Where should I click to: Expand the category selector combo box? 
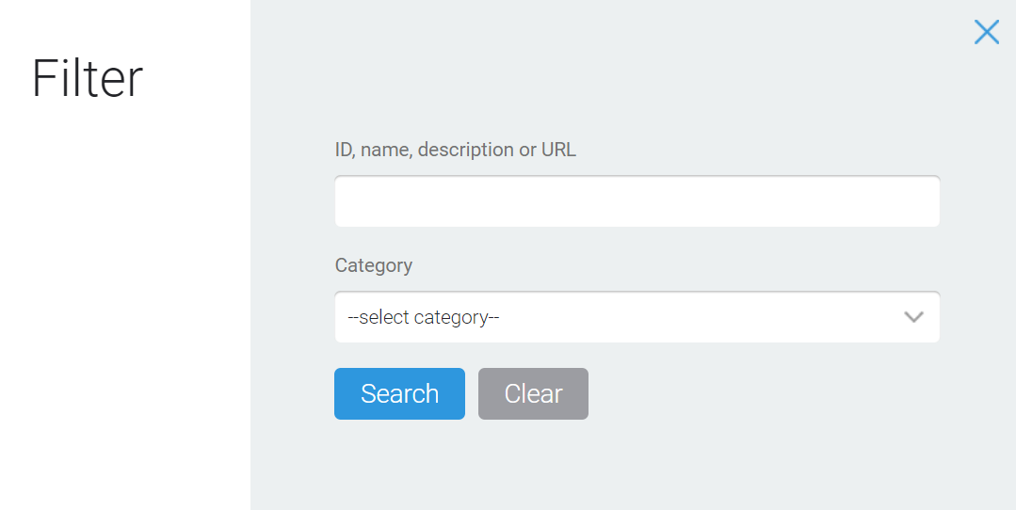pyautogui.click(x=637, y=317)
